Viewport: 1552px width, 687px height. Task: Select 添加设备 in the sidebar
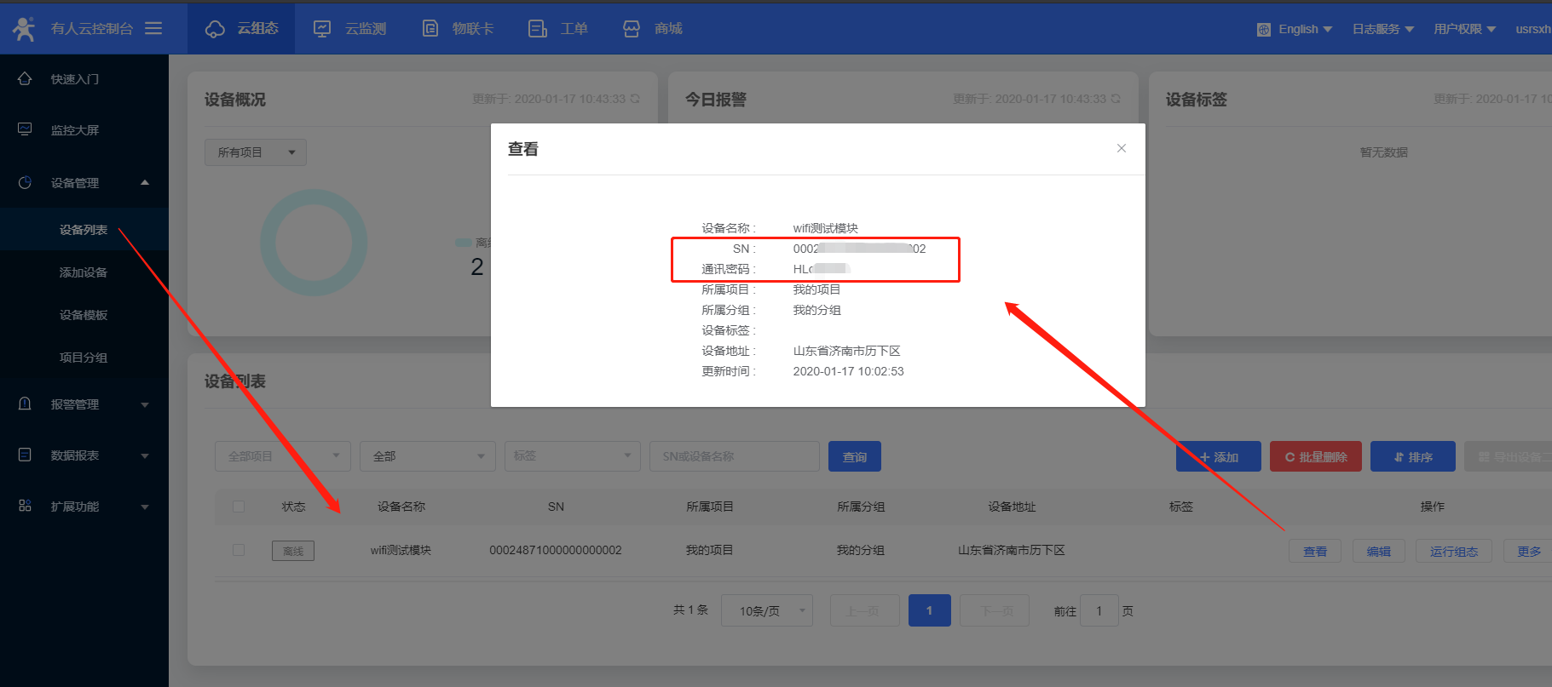pos(84,272)
